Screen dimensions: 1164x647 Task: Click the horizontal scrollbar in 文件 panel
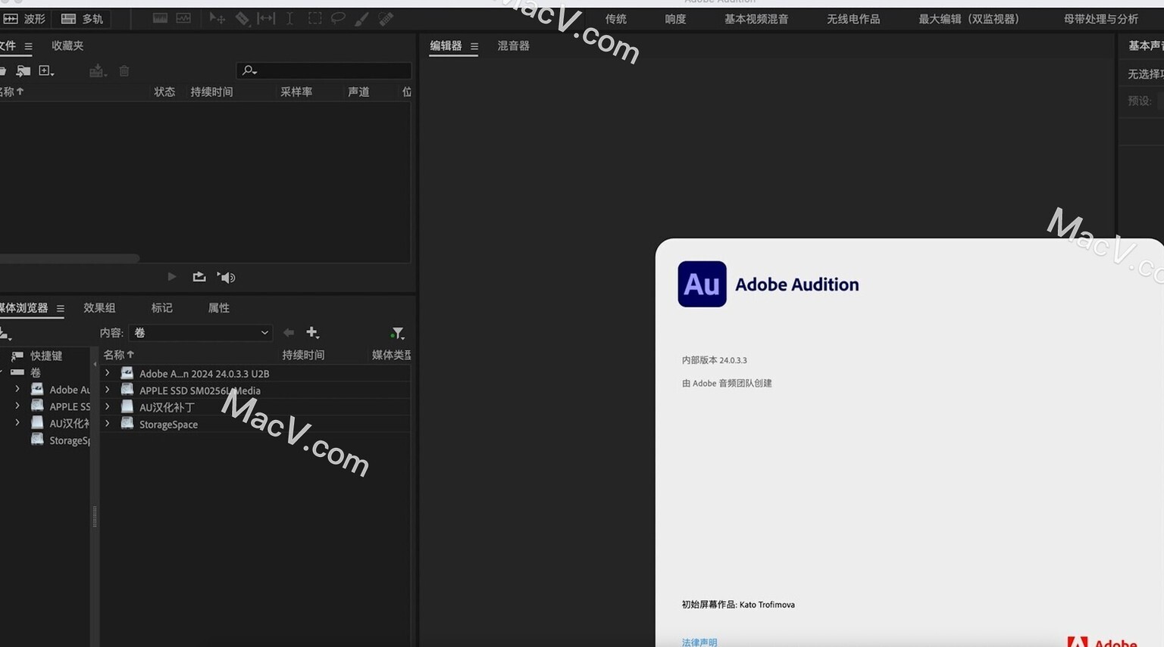pyautogui.click(x=69, y=258)
